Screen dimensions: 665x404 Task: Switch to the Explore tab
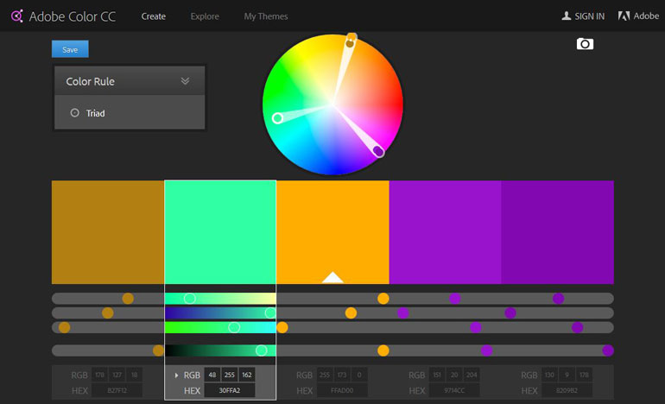tap(205, 16)
